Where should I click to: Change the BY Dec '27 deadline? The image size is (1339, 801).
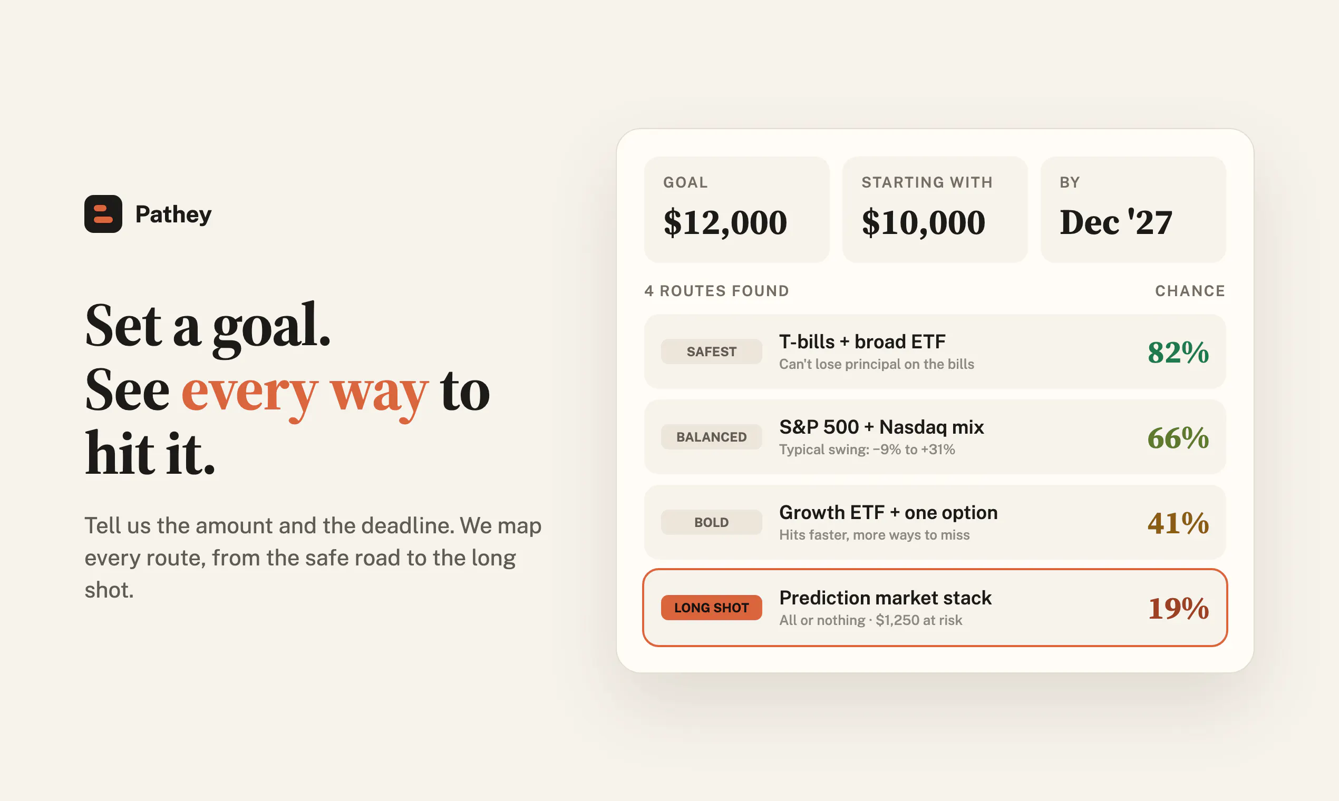coord(1133,209)
